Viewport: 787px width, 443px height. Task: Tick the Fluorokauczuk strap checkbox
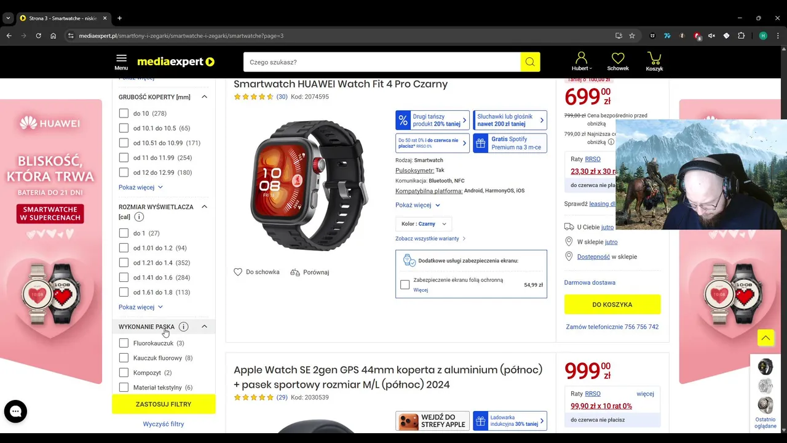124,343
